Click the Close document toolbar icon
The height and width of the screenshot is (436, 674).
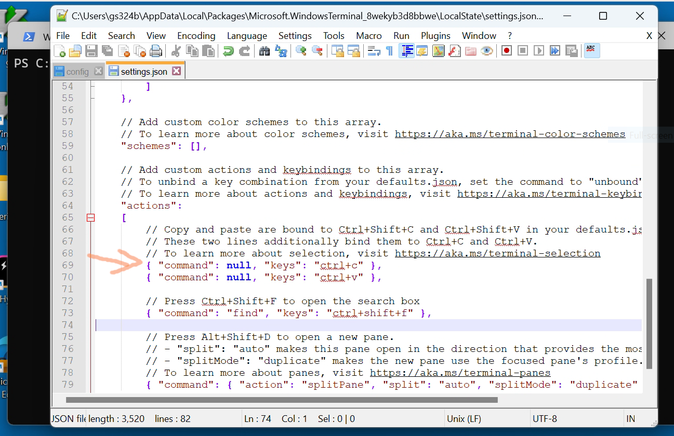(124, 51)
